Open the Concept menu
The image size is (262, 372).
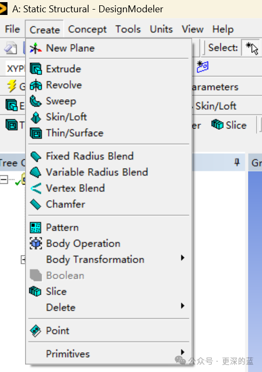pyautogui.click(x=88, y=29)
